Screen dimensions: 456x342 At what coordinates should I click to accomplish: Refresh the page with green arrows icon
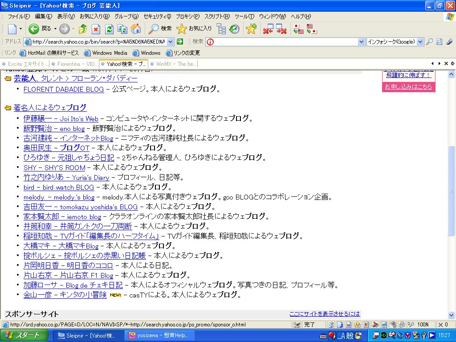pos(109,29)
